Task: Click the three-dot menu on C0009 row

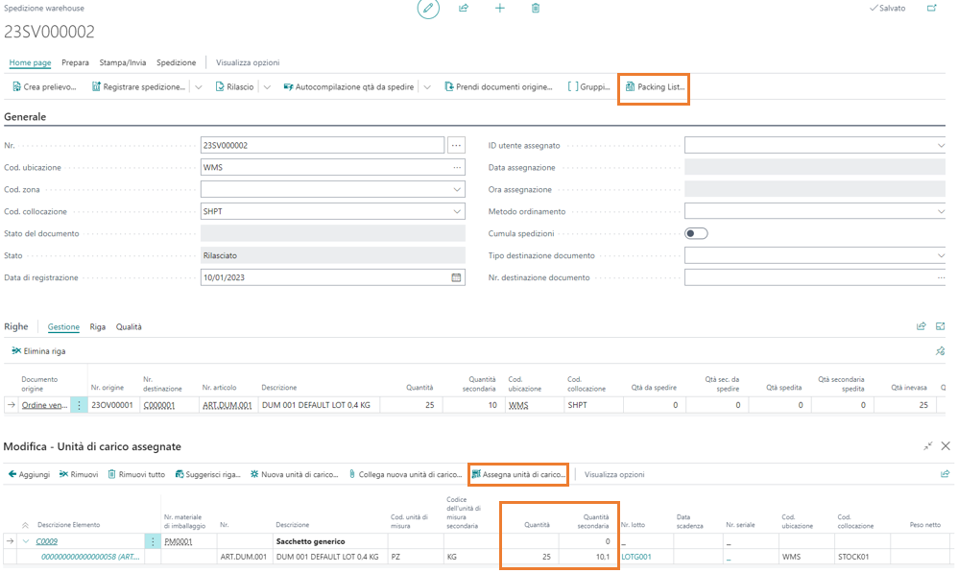Action: [152, 541]
